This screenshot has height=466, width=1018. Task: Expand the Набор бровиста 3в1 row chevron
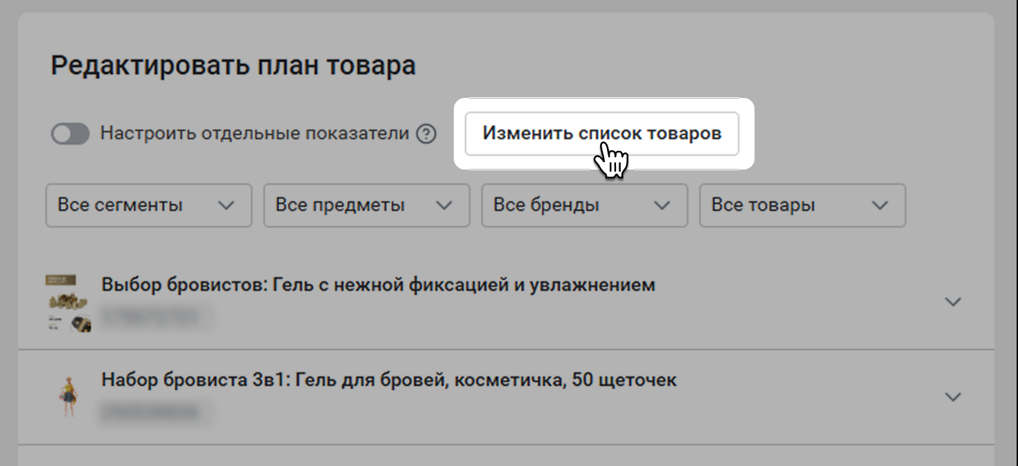pyautogui.click(x=952, y=397)
